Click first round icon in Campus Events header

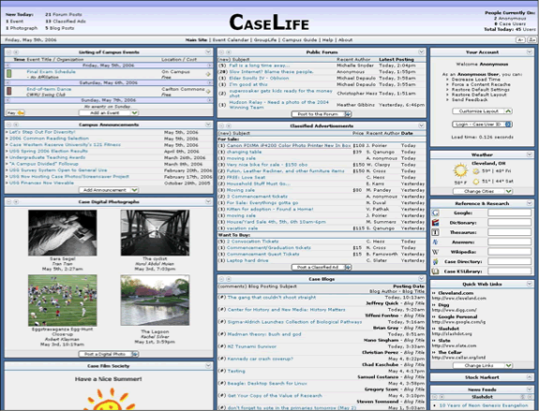click(x=9, y=52)
